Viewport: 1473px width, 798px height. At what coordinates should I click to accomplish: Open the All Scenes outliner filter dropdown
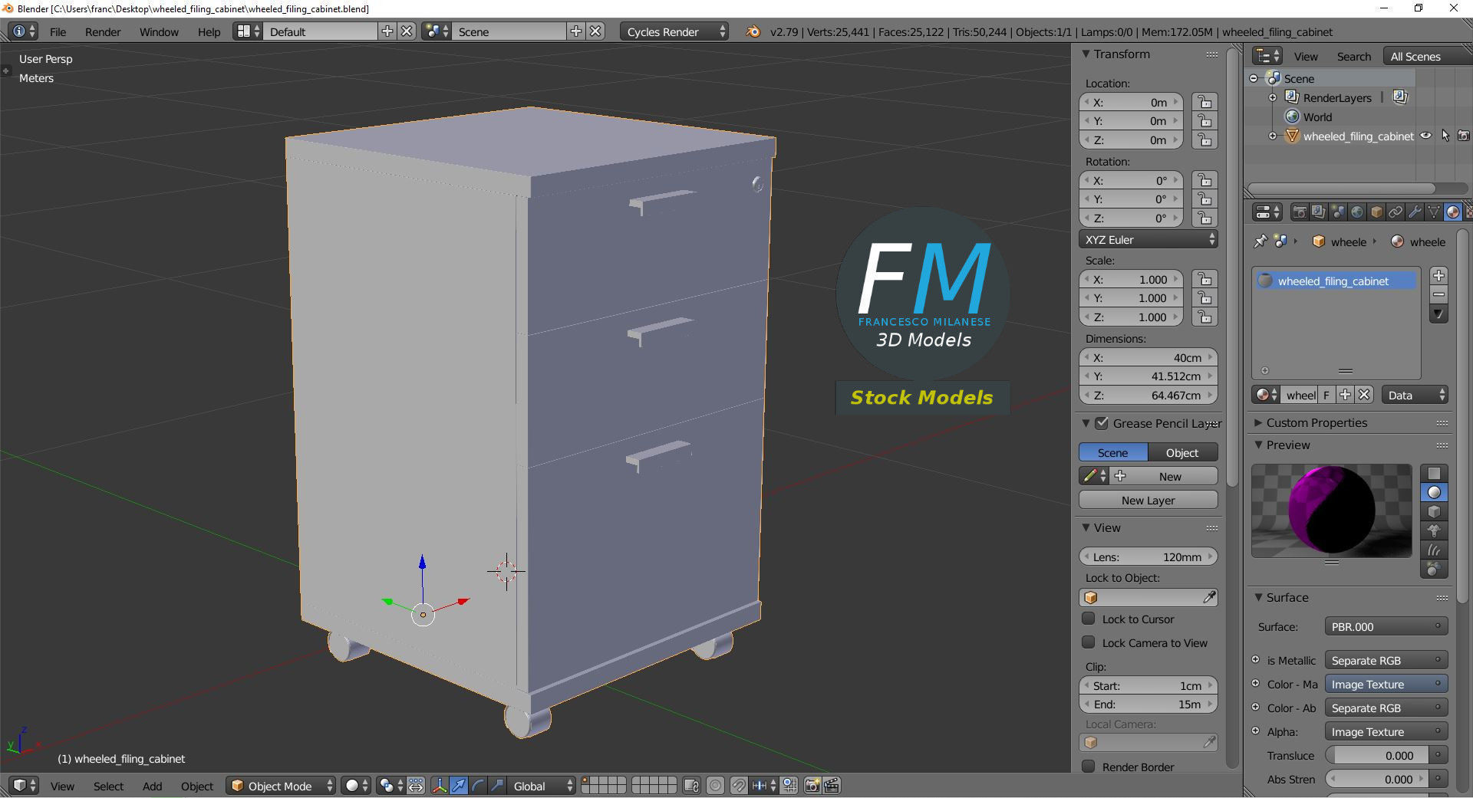coord(1427,56)
